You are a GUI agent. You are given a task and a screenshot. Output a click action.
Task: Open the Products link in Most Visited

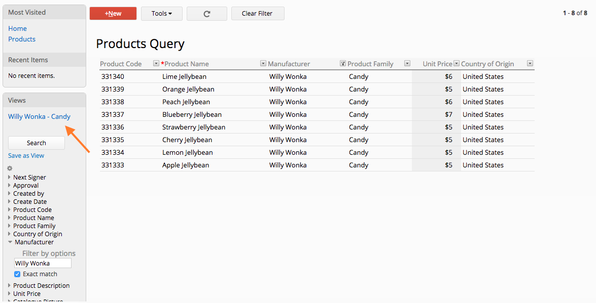tap(22, 39)
